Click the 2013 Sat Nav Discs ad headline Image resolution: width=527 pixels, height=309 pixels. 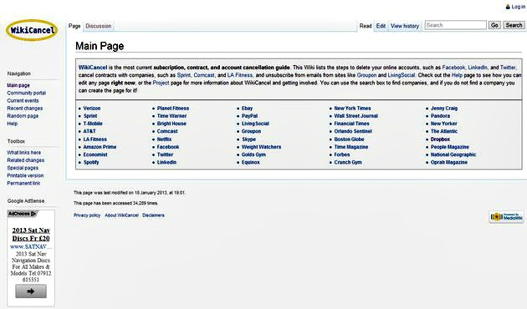(31, 235)
